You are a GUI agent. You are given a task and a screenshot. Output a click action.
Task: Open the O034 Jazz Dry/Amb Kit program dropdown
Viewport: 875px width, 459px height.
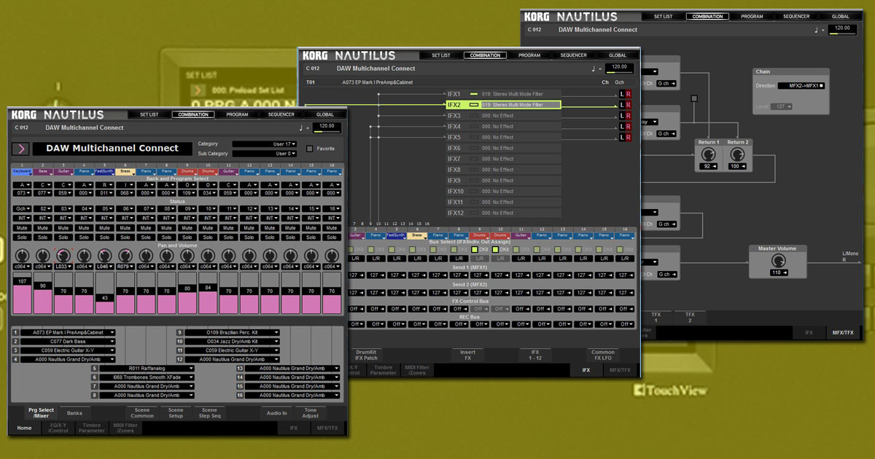(x=233, y=341)
